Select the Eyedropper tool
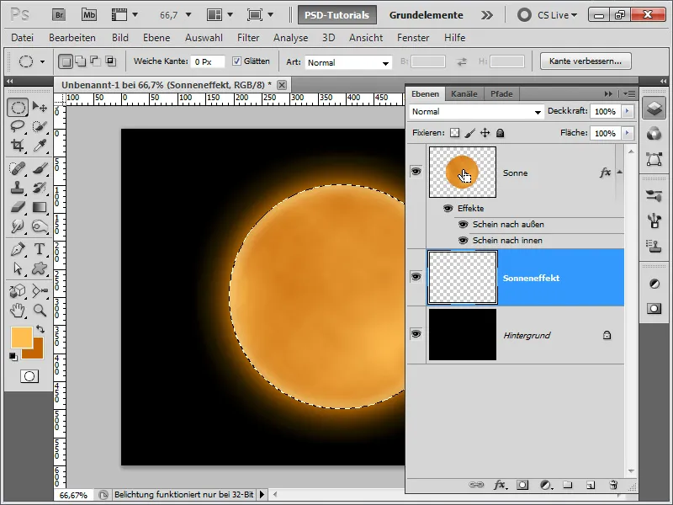Image resolution: width=673 pixels, height=505 pixels. click(x=40, y=146)
